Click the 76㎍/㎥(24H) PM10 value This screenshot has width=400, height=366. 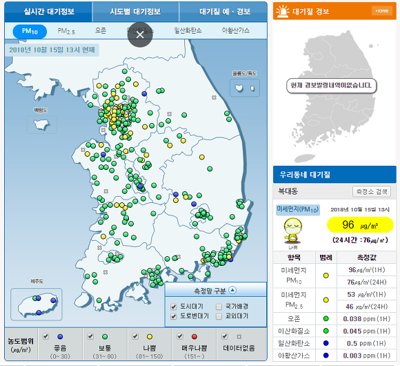click(x=367, y=282)
